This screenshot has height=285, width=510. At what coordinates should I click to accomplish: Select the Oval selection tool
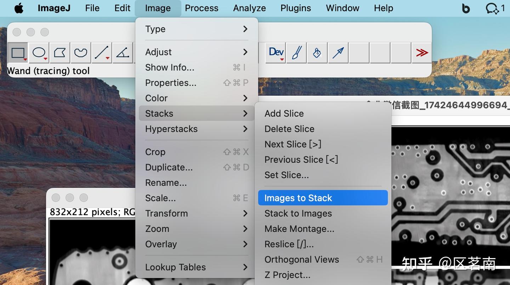pos(39,53)
